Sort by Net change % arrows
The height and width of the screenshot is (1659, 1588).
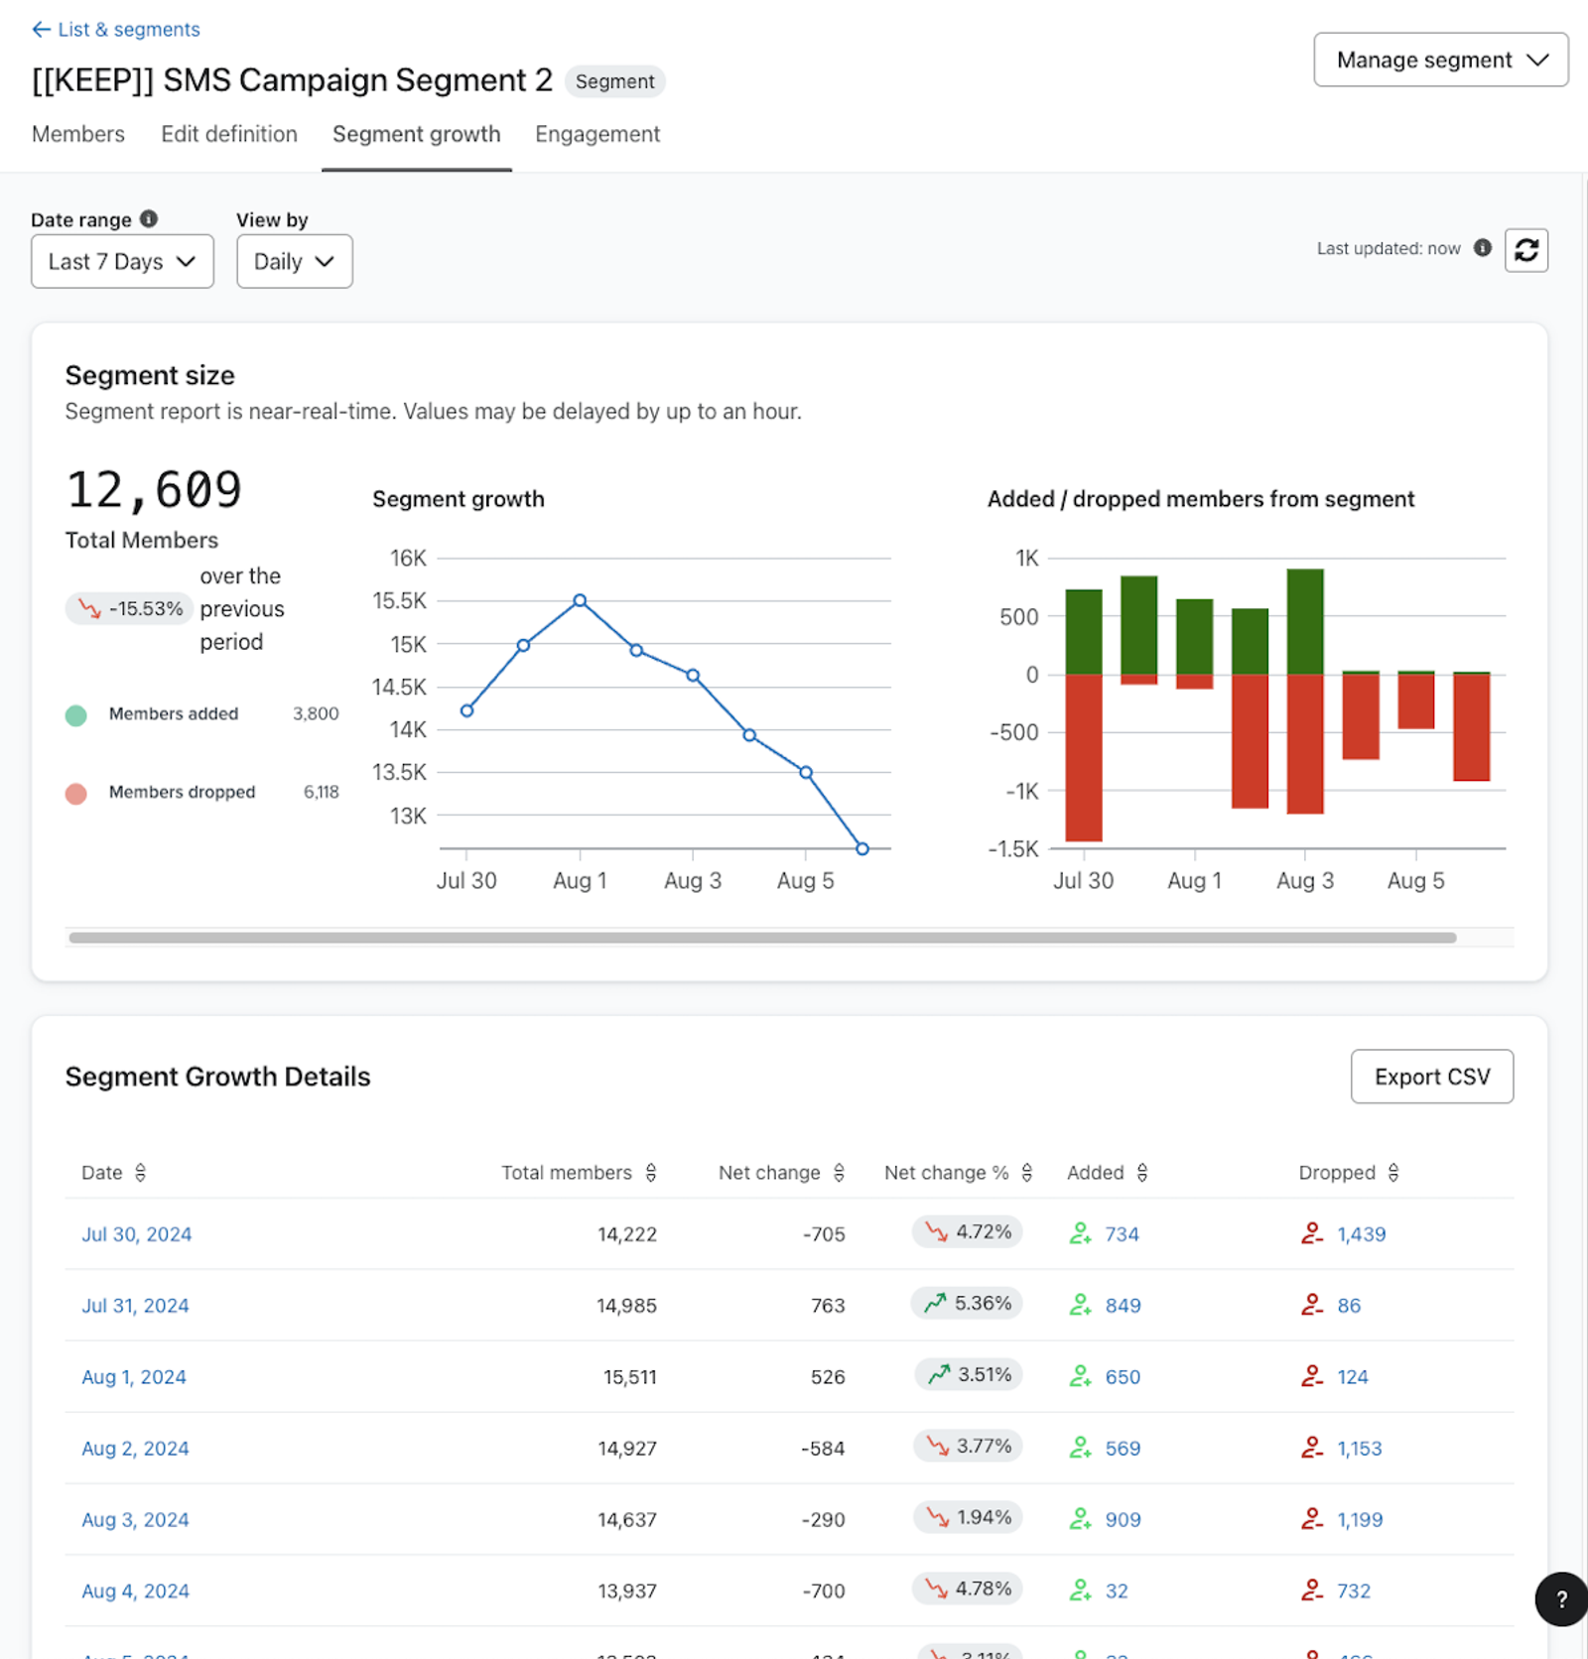click(x=1027, y=1173)
